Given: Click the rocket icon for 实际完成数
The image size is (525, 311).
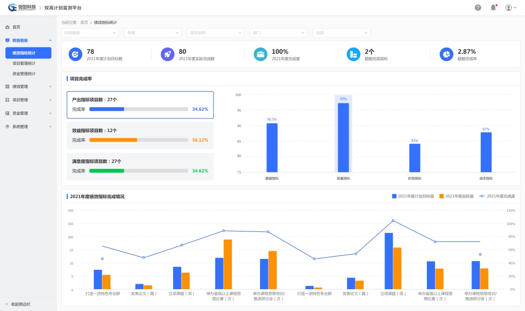Looking at the screenshot, I should [168, 54].
